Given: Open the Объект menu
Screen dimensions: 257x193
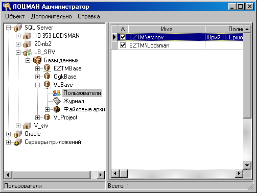Looking at the screenshot, I should point(15,16).
